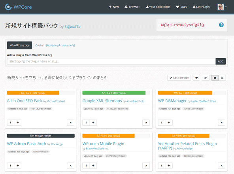Open Yet Another Related Posts Plugin link
234x174 pixels.
pyautogui.click(x=187, y=146)
